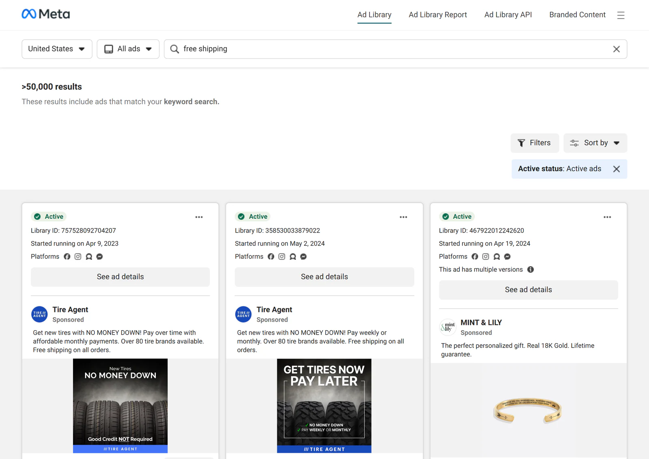Click Messenger platform icon on ad 467922012242620

click(x=507, y=256)
